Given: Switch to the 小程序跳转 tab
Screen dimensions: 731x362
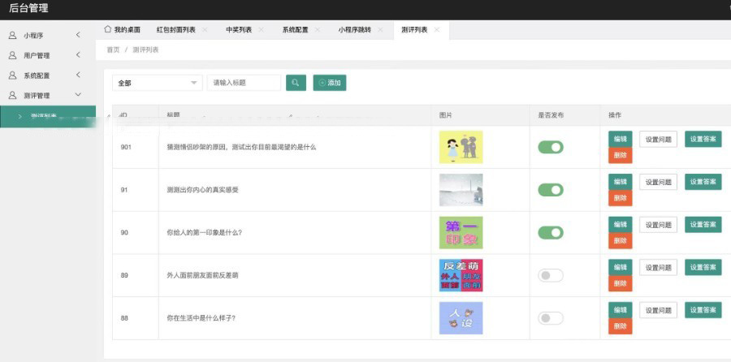Looking at the screenshot, I should point(354,30).
